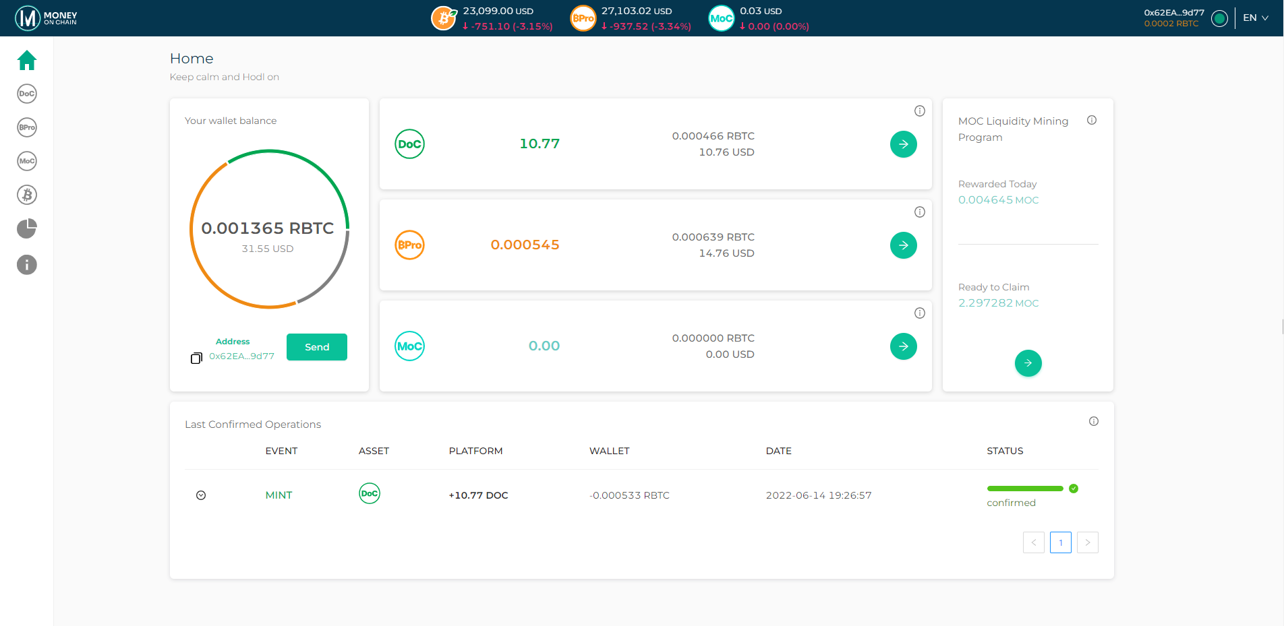The height and width of the screenshot is (626, 1284).
Task: Open the Home page from sidebar
Action: click(x=27, y=61)
